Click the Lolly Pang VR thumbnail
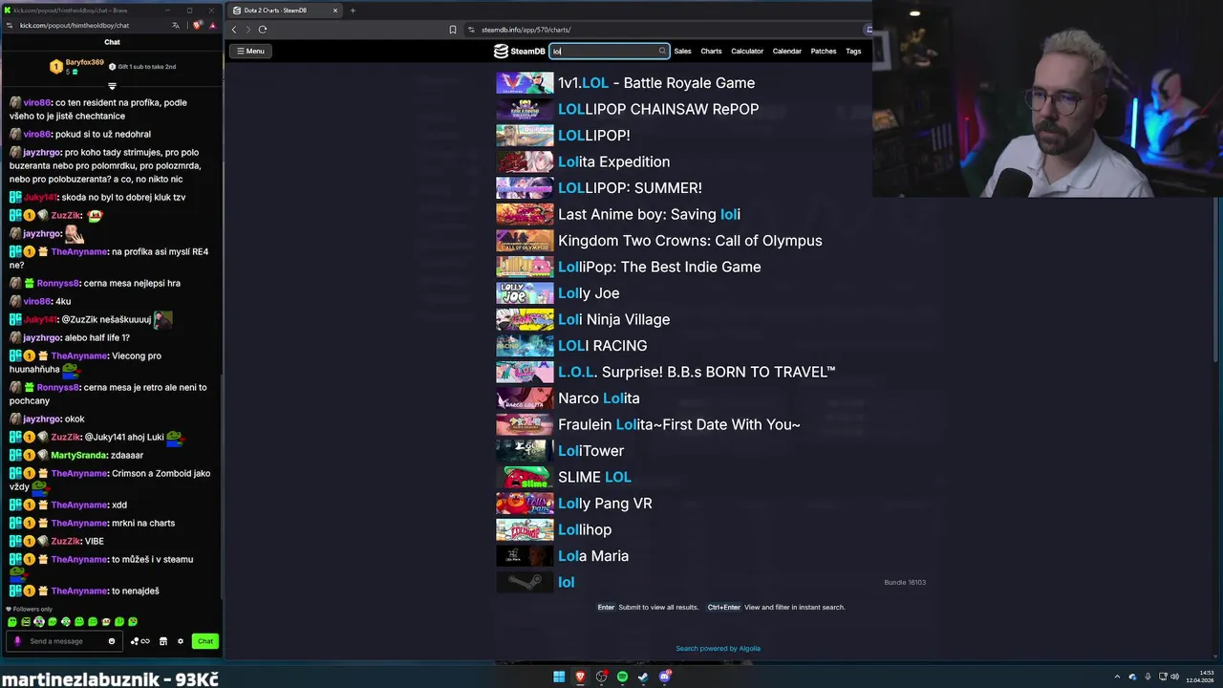 pyautogui.click(x=525, y=504)
